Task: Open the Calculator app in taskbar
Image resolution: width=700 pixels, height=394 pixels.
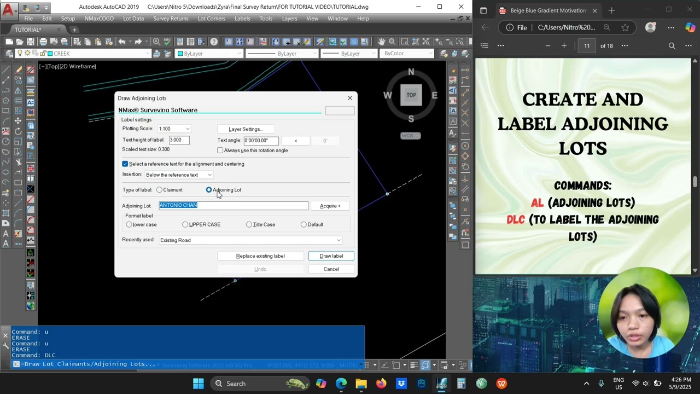Action: (461, 384)
